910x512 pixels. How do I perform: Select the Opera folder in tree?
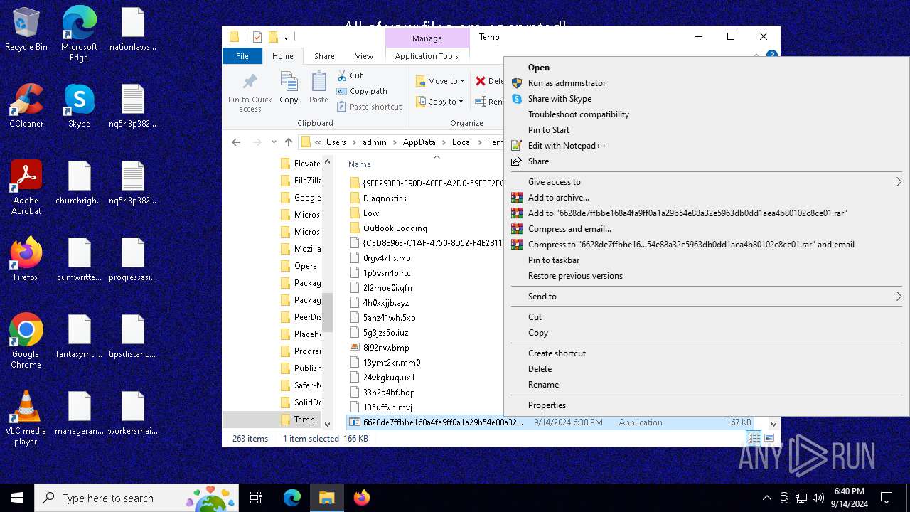click(306, 266)
